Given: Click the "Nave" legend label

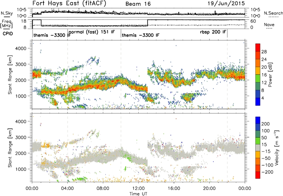Looking at the screenshot, I should coord(269,24).
